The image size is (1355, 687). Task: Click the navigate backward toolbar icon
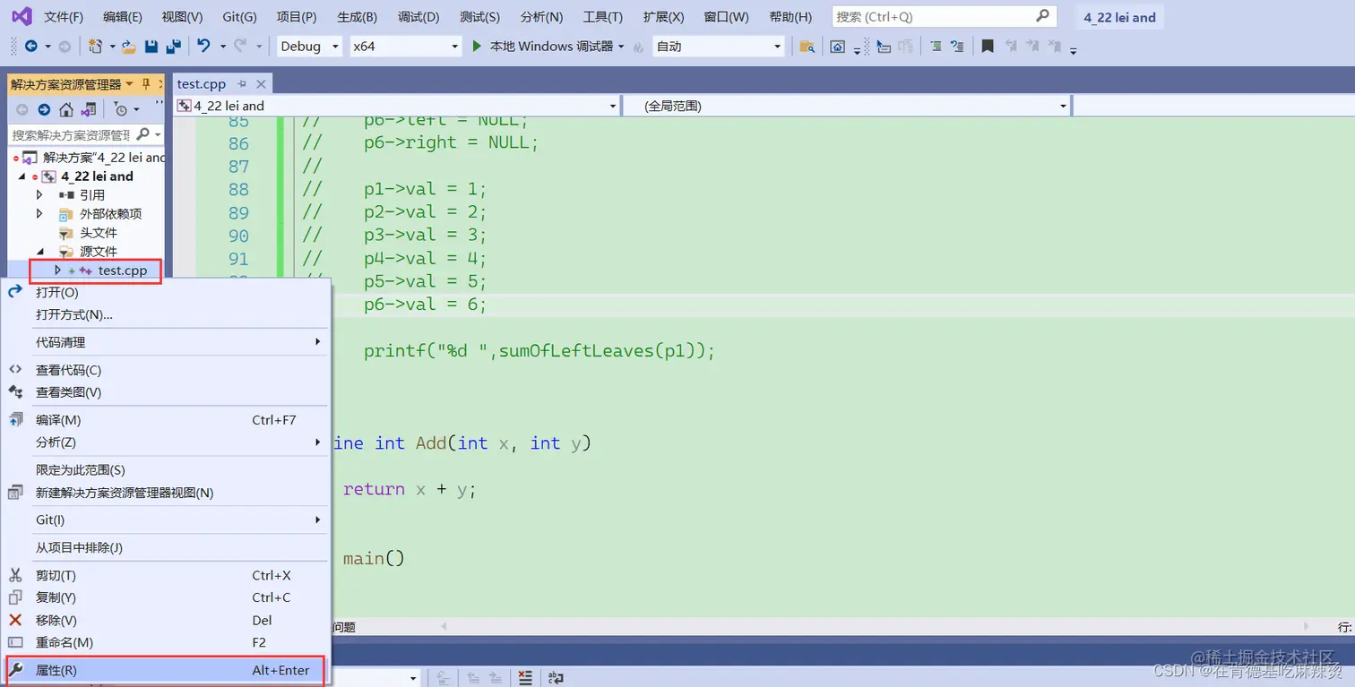[x=31, y=47]
